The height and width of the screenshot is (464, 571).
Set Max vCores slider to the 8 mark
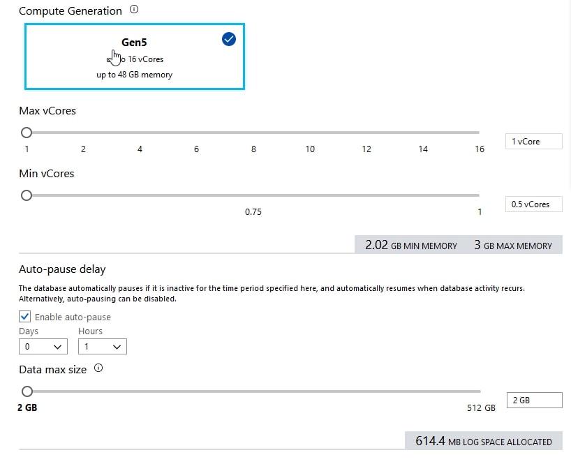[x=253, y=132]
